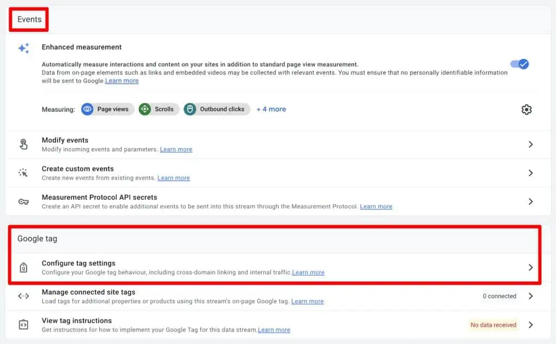Click the Create custom events cursor icon
This screenshot has width=556, height=344.
(x=23, y=173)
